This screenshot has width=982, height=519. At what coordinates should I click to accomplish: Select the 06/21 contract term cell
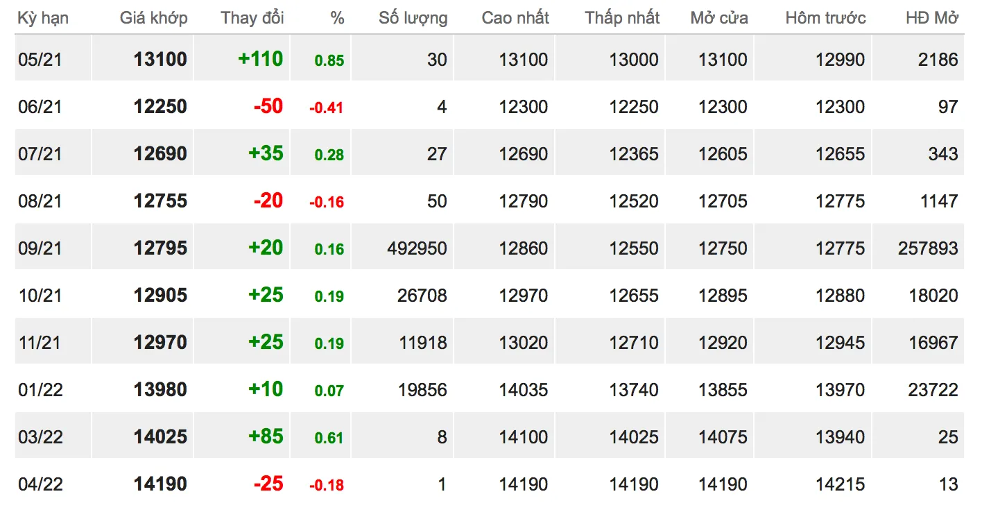coord(53,106)
